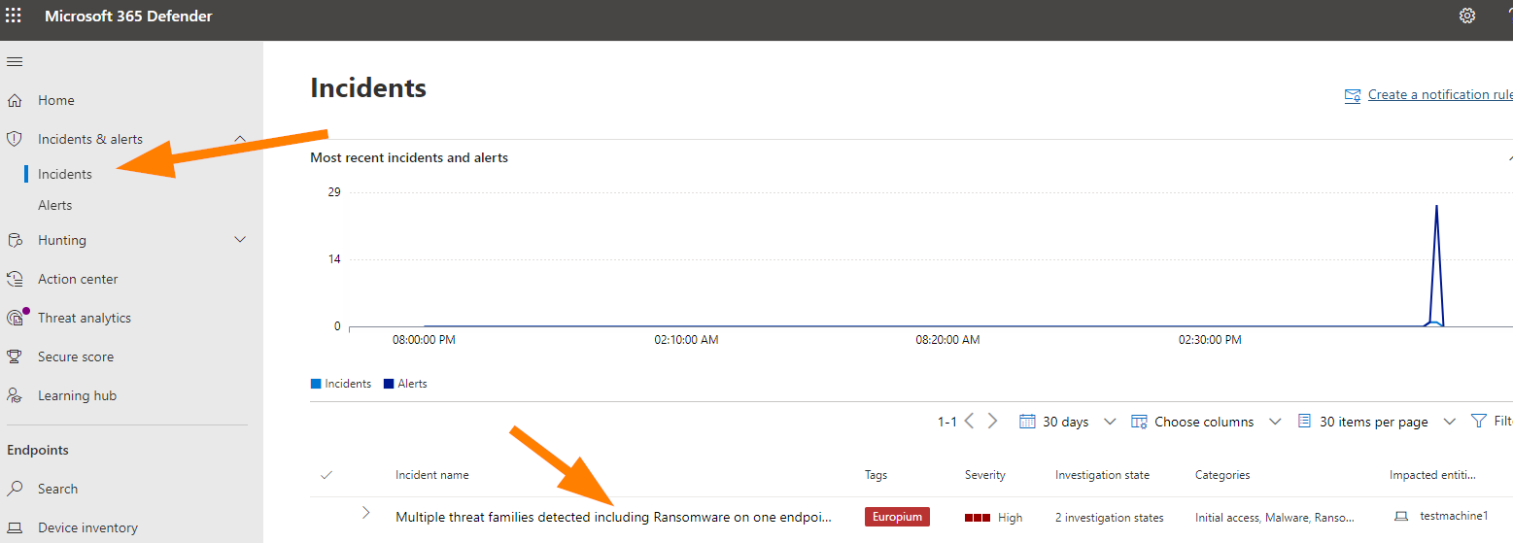Image resolution: width=1513 pixels, height=543 pixels.
Task: Expand the ransomware incident row chevron
Action: pyautogui.click(x=366, y=512)
